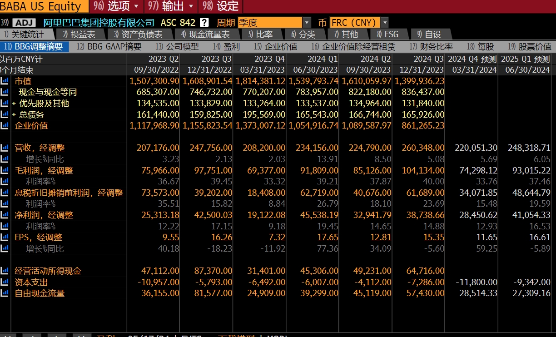Viewport: 556px width, 337px height.
Task: Open the 企业价值除经营租赁 sub-tab
Action: pos(353,46)
